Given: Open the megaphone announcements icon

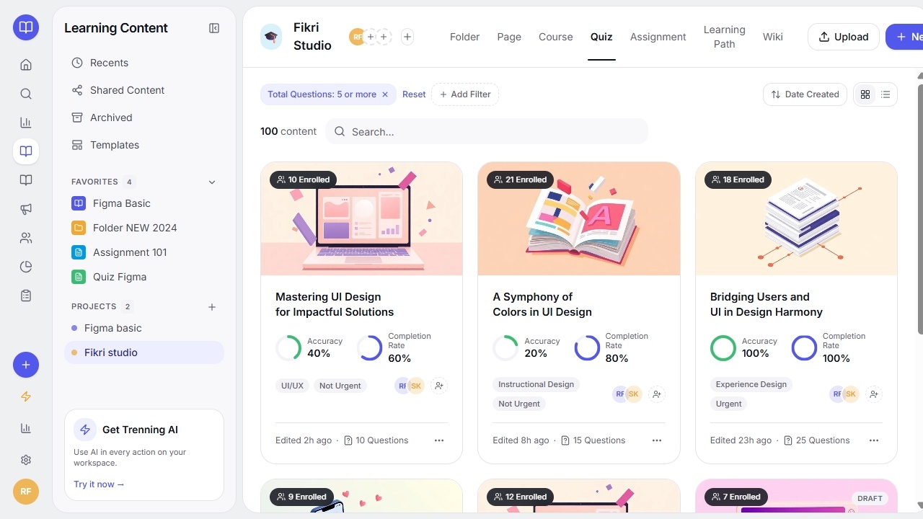Looking at the screenshot, I should 26,209.
